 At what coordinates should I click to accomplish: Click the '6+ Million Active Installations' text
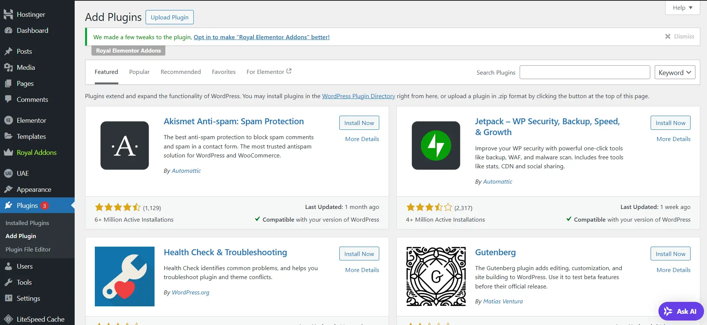pyautogui.click(x=134, y=219)
